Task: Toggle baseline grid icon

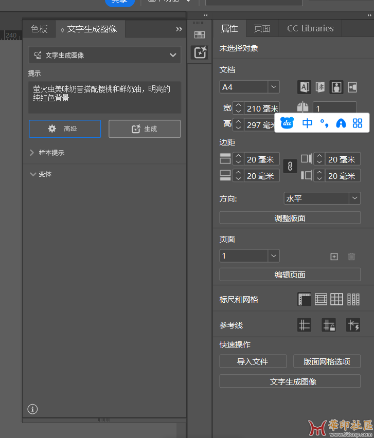Action: click(321, 299)
